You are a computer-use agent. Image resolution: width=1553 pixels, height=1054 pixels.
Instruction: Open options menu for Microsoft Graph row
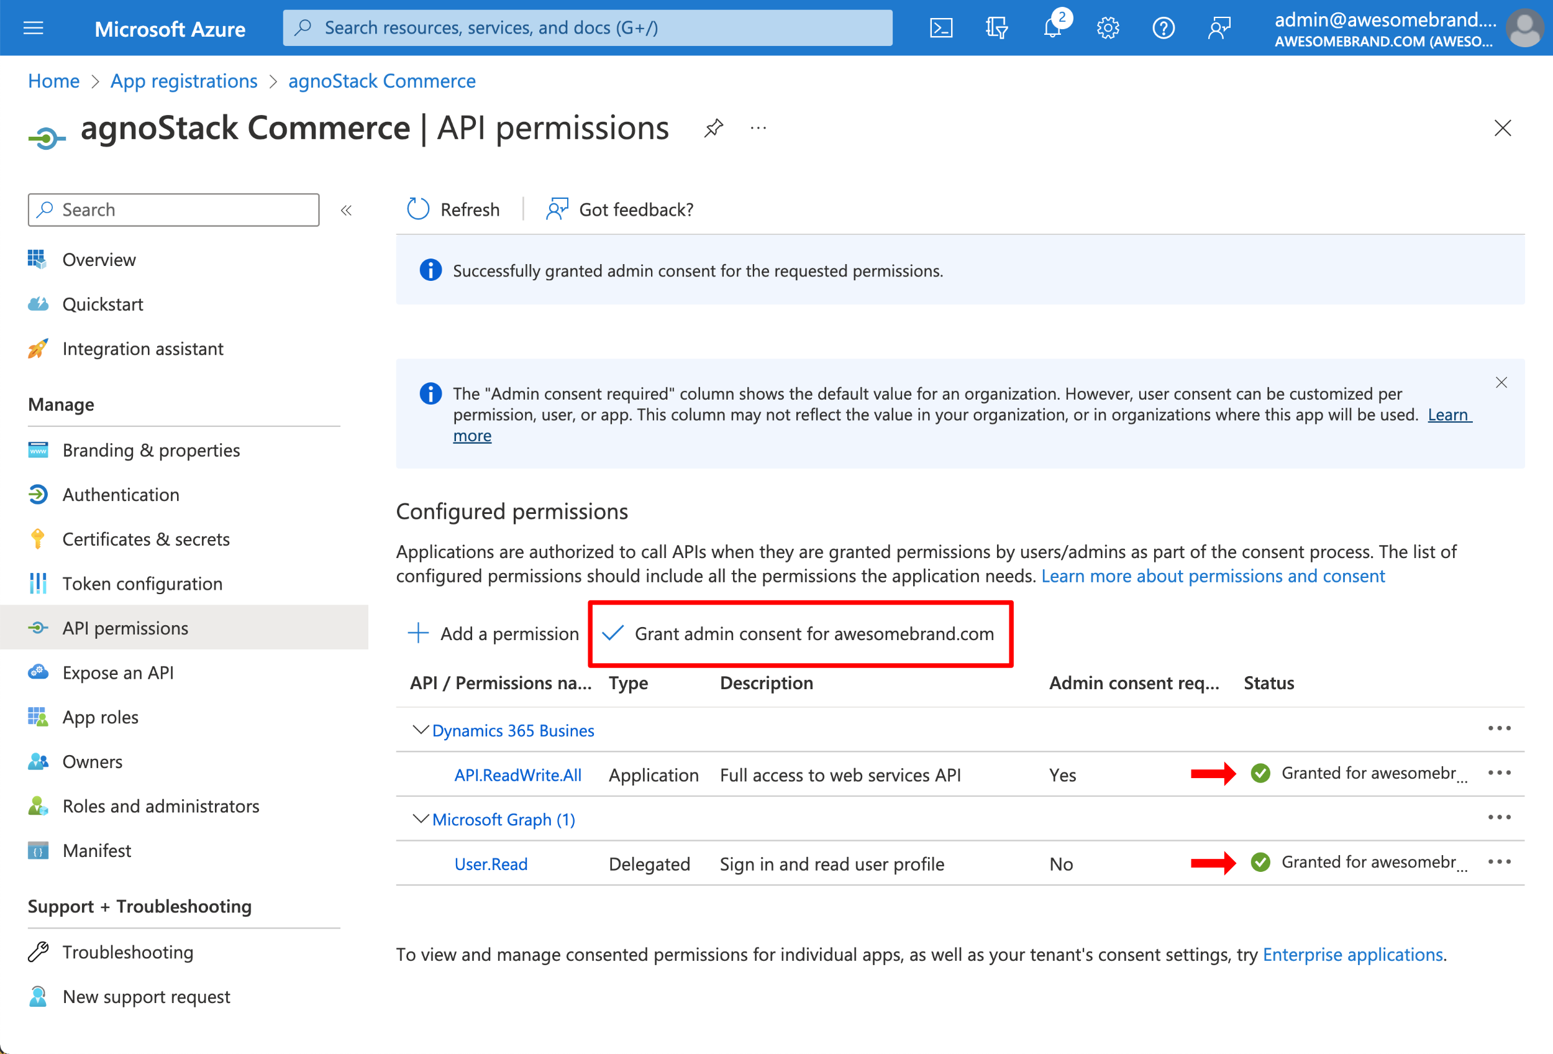pos(1499,817)
